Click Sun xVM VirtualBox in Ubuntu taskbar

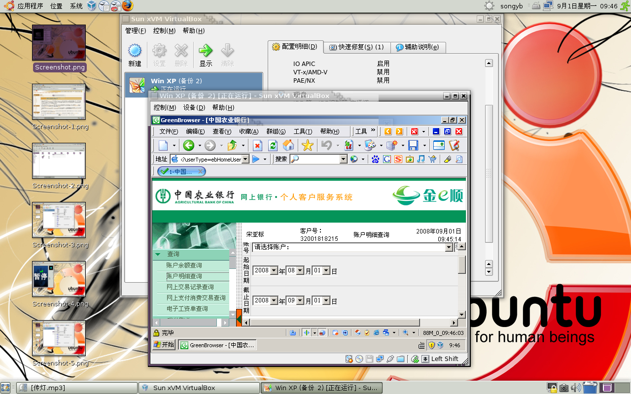pyautogui.click(x=199, y=388)
